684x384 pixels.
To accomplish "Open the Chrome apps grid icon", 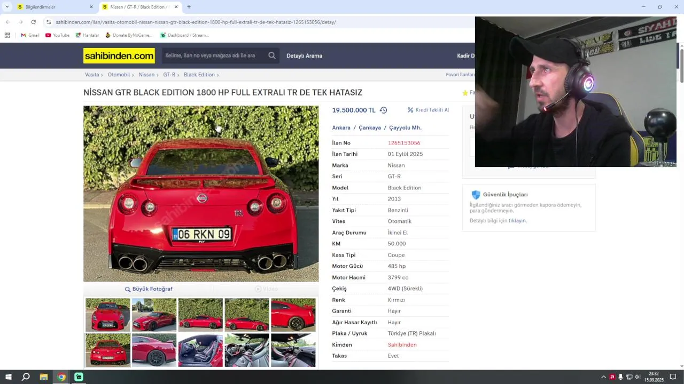I will (x=7, y=35).
